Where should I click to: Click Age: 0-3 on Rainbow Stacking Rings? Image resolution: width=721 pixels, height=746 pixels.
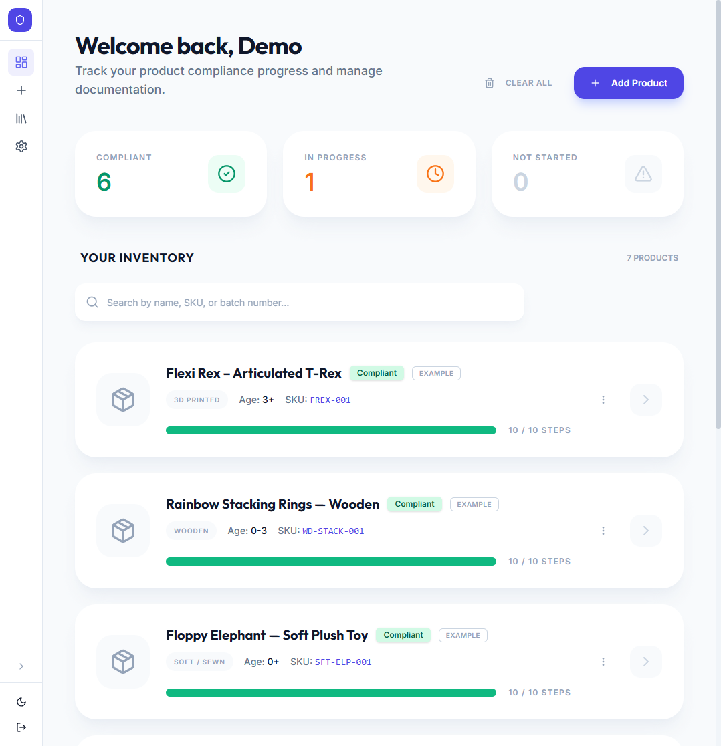click(x=247, y=531)
